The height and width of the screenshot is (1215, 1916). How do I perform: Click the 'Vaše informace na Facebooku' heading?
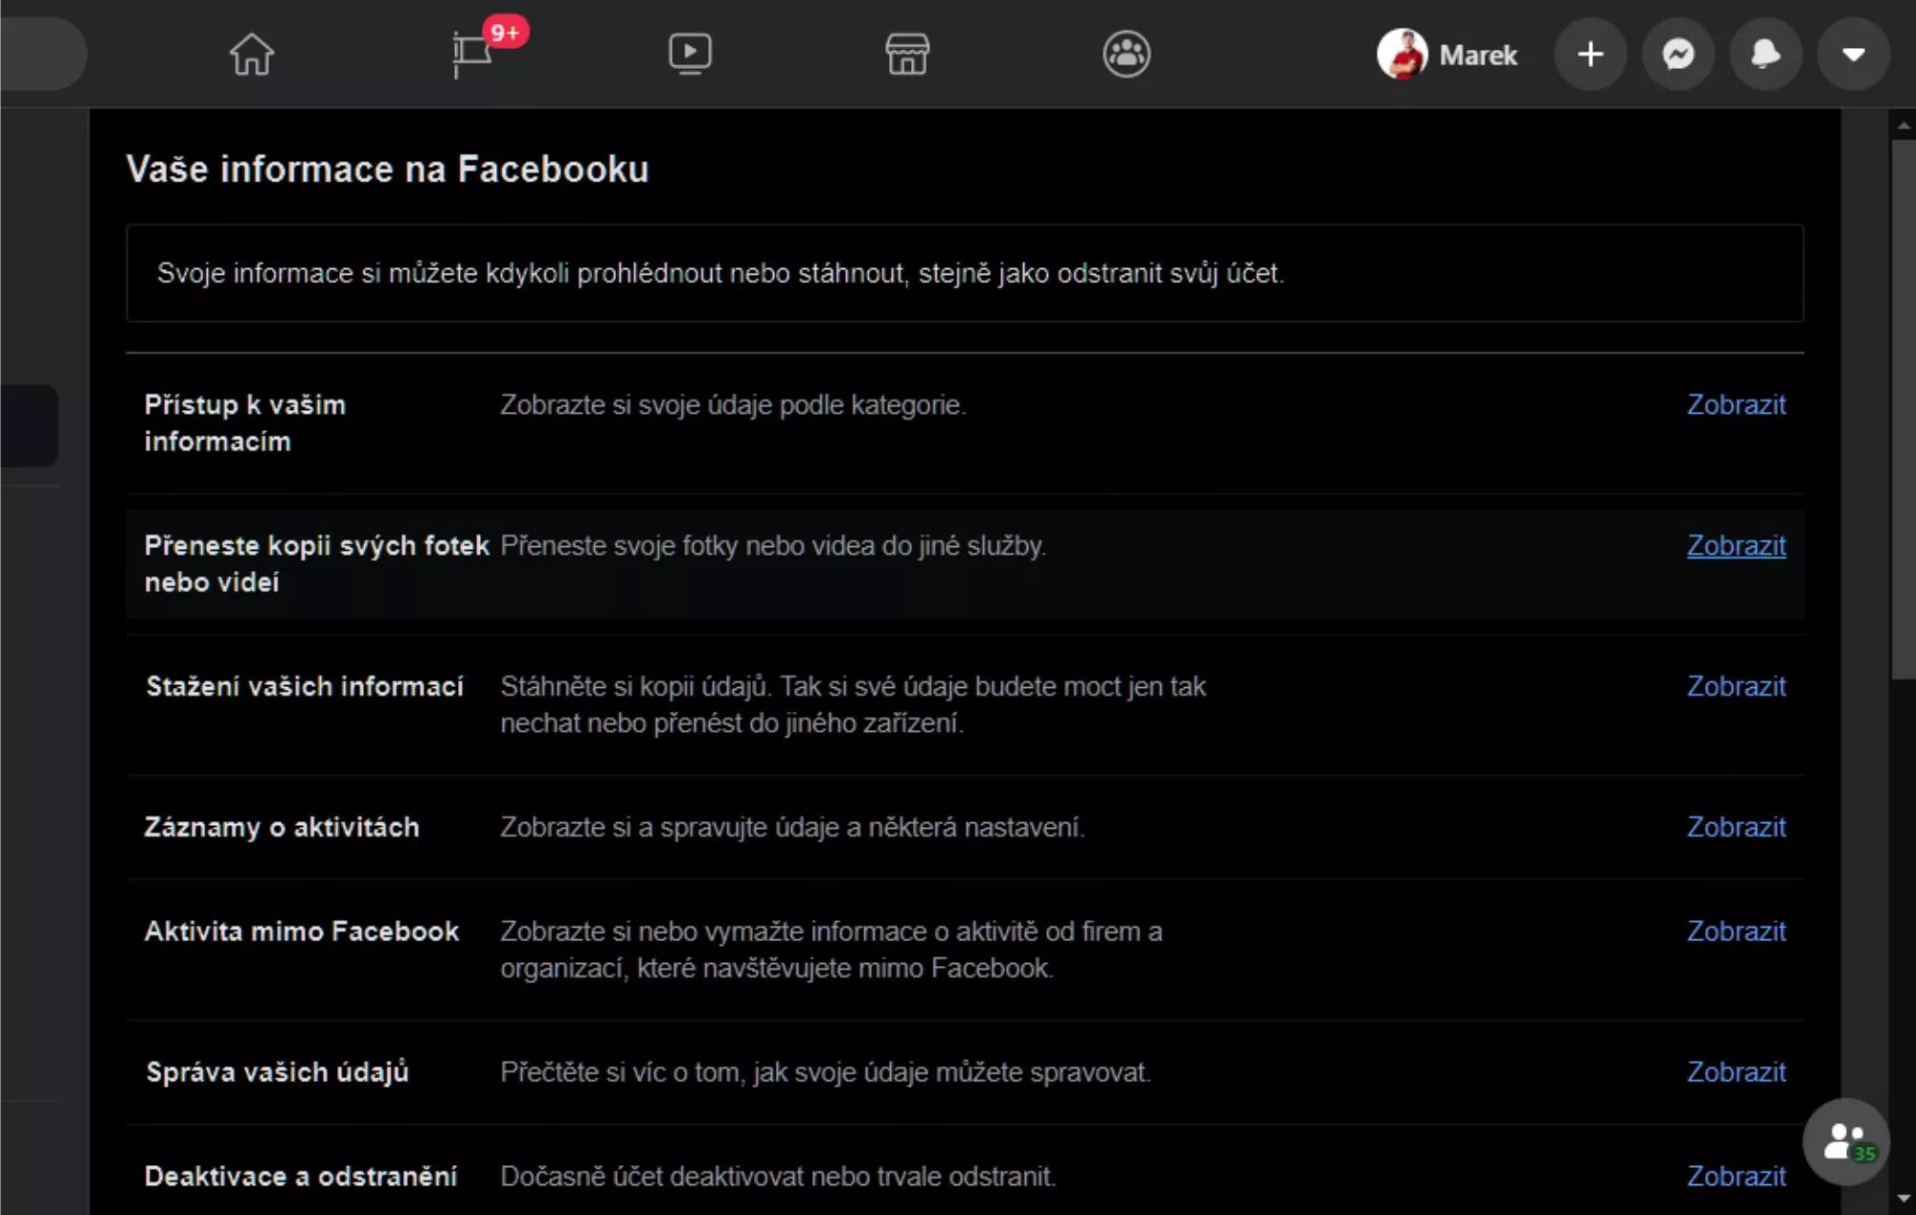(x=387, y=169)
